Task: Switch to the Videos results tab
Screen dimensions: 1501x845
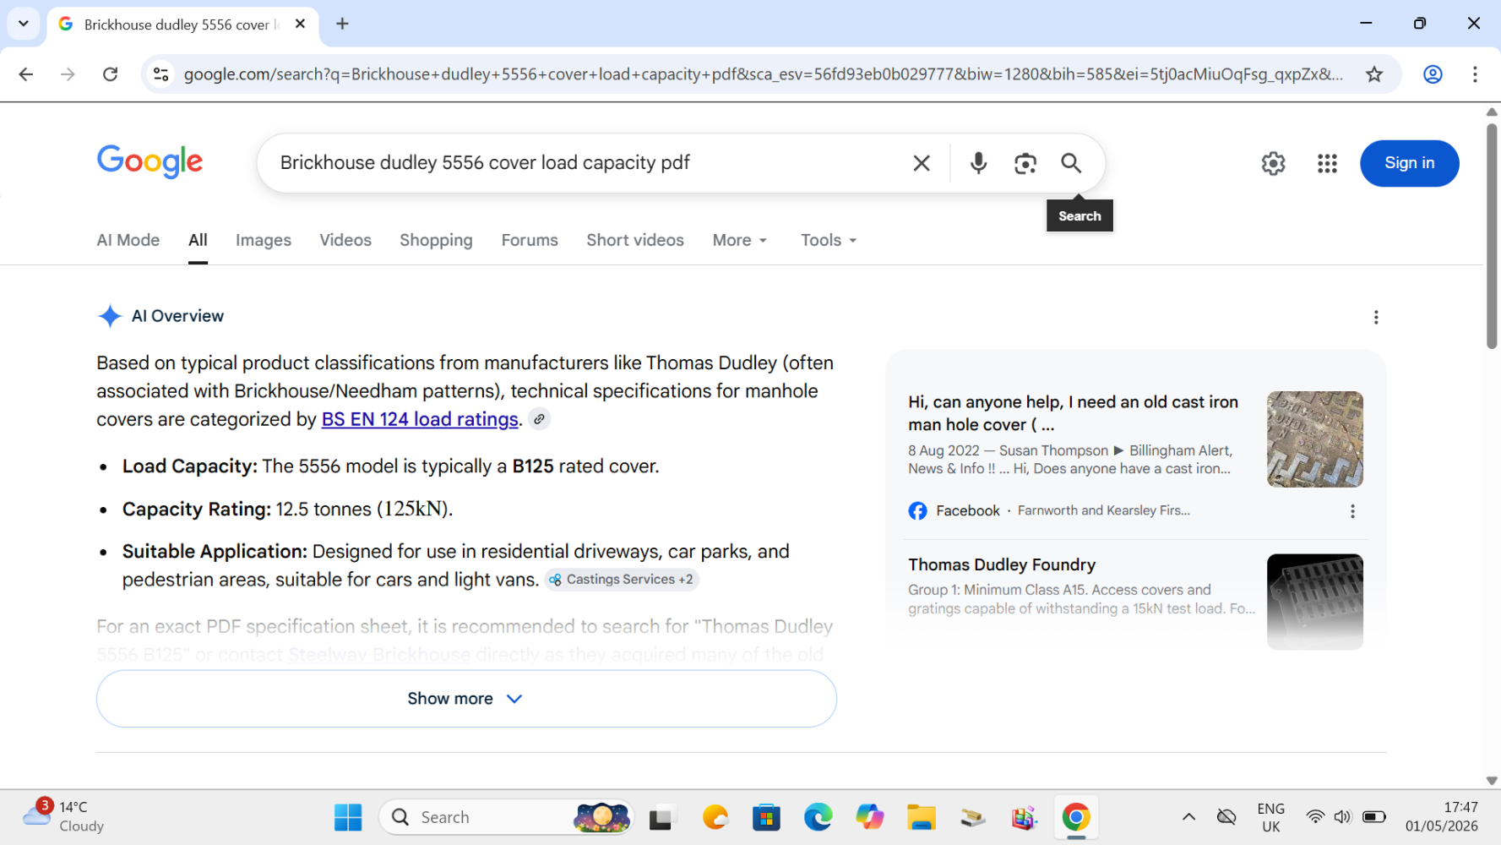Action: (x=345, y=240)
